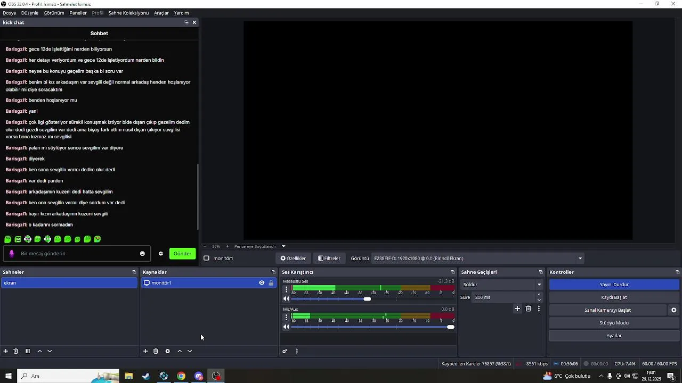This screenshot has width=682, height=383.
Task: Open Masaüstü Ses options three-dot menu
Action: coord(287,289)
